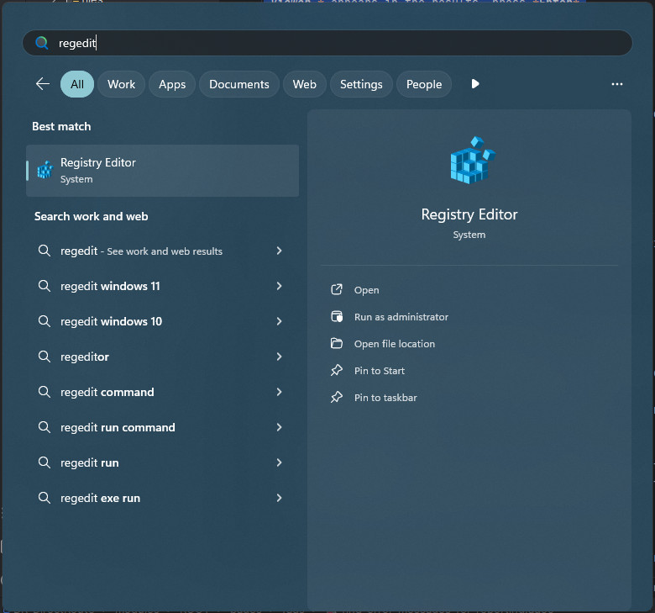The width and height of the screenshot is (655, 613).
Task: Click the search text field containing 'regedit'
Action: pyautogui.click(x=327, y=43)
